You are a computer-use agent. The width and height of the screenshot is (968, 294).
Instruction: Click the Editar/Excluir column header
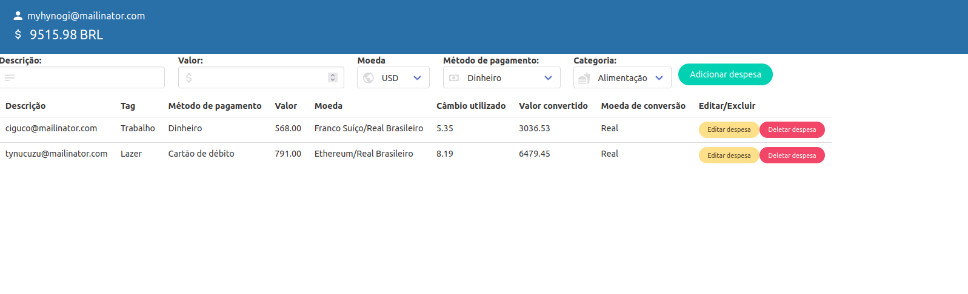(x=727, y=106)
